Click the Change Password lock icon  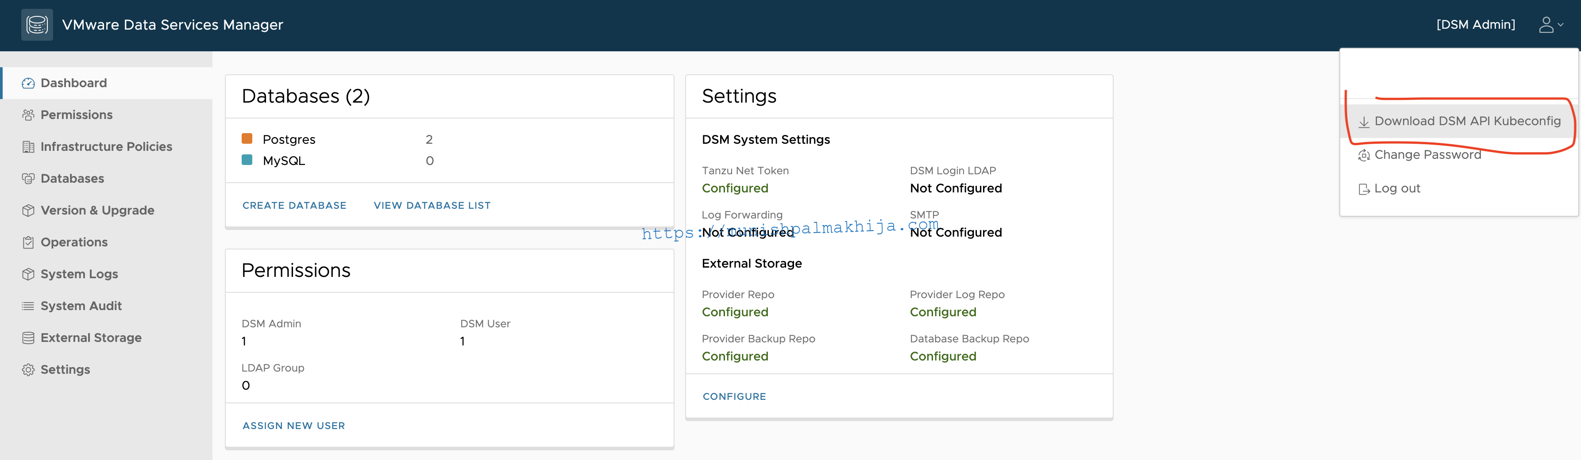[x=1364, y=156]
